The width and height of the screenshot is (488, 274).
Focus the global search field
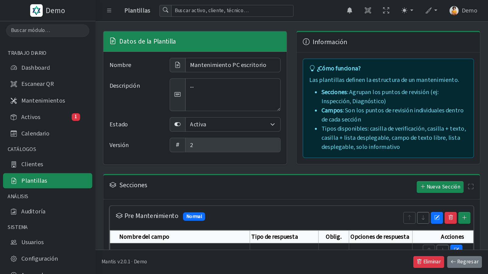click(232, 11)
